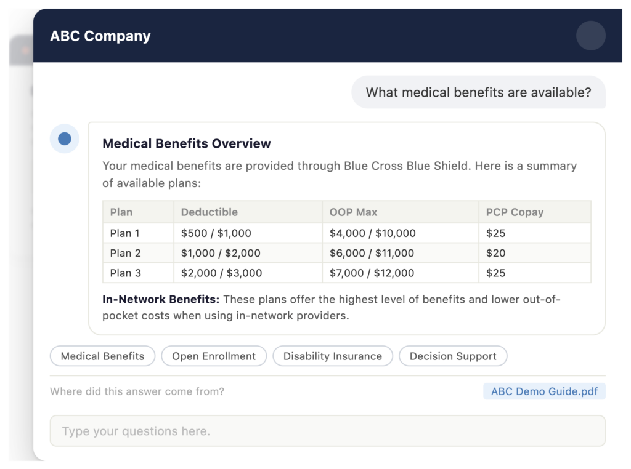This screenshot has width=631, height=469.
Task: Select the Disability Insurance suggestion chip
Action: tap(333, 356)
